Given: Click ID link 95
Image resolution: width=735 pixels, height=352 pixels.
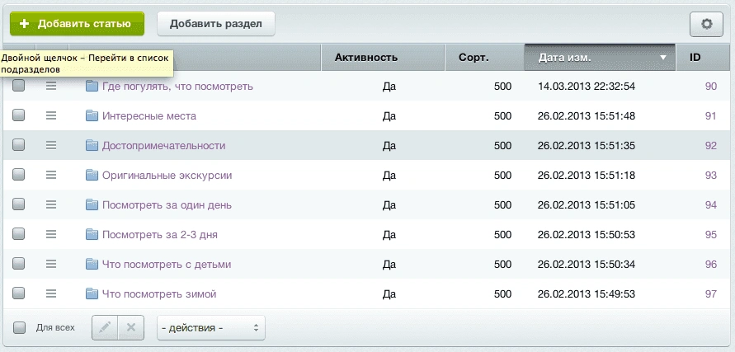Looking at the screenshot, I should pyautogui.click(x=710, y=235).
